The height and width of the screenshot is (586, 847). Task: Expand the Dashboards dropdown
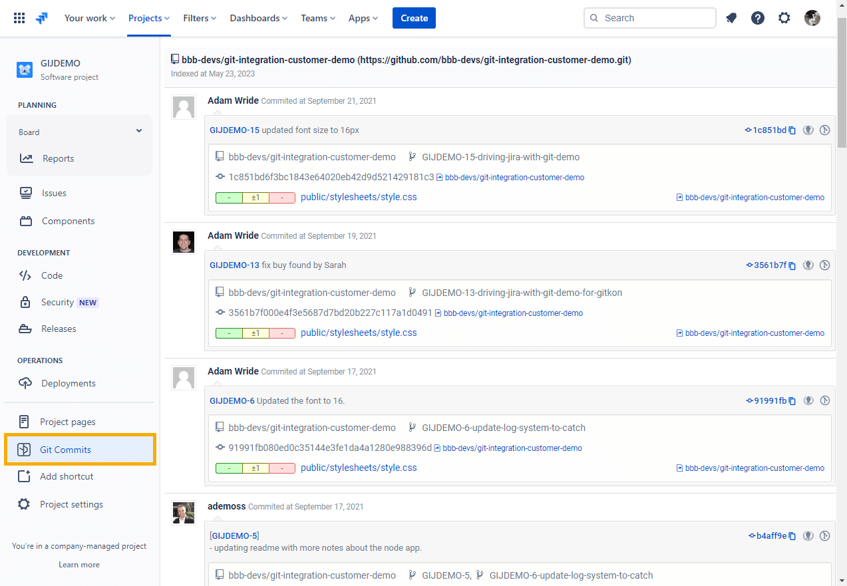(x=259, y=18)
